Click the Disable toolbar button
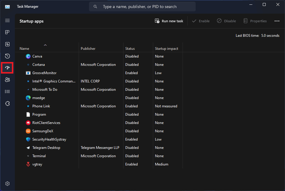Viewport: 285px width, 191px height. click(x=227, y=21)
